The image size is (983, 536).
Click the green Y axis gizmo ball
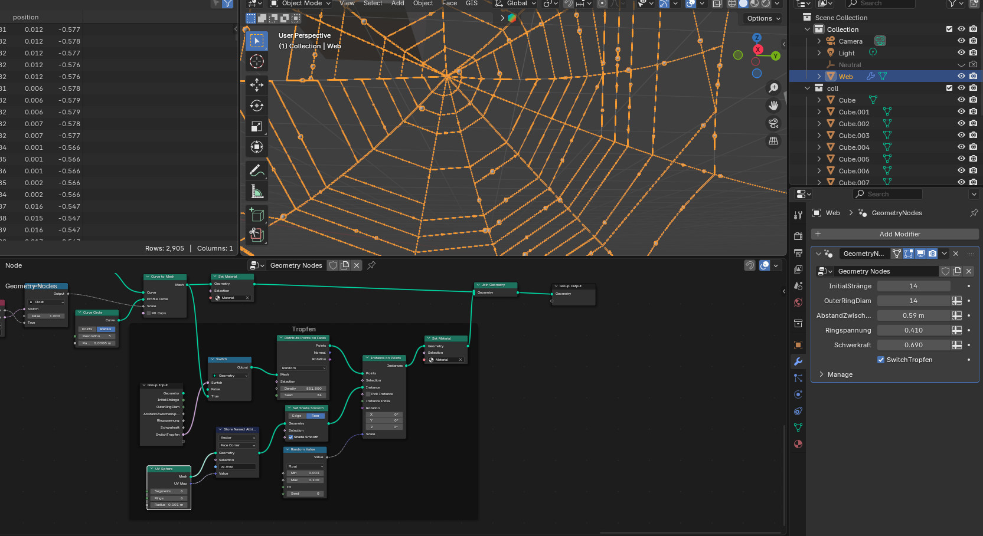(776, 56)
